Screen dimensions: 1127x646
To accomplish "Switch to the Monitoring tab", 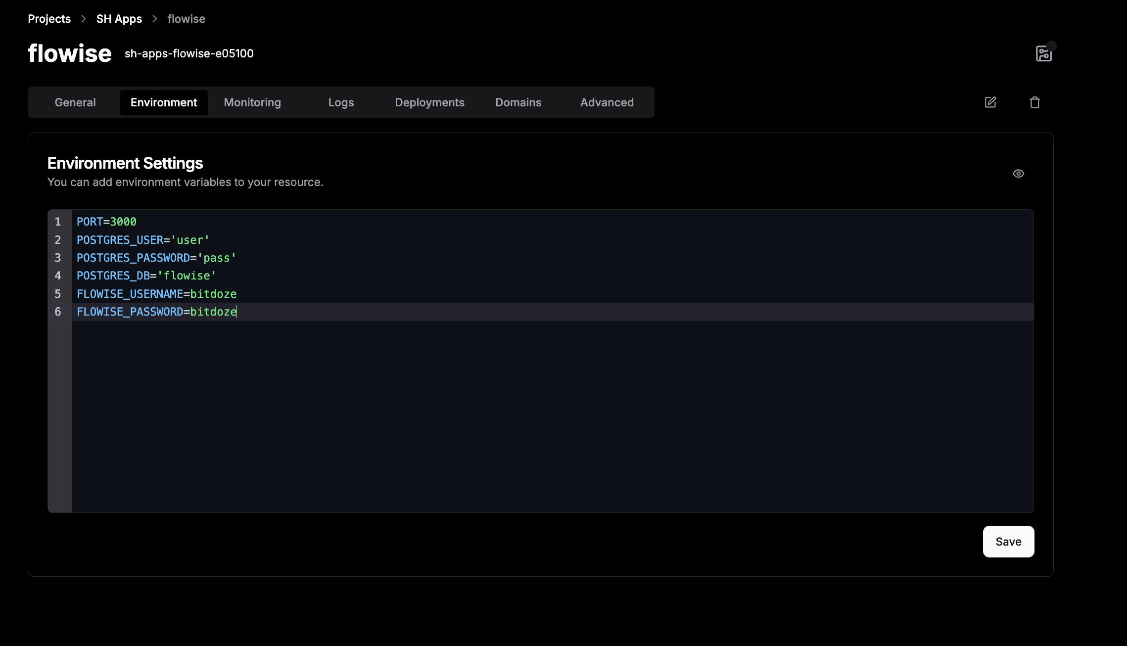I will click(x=252, y=102).
